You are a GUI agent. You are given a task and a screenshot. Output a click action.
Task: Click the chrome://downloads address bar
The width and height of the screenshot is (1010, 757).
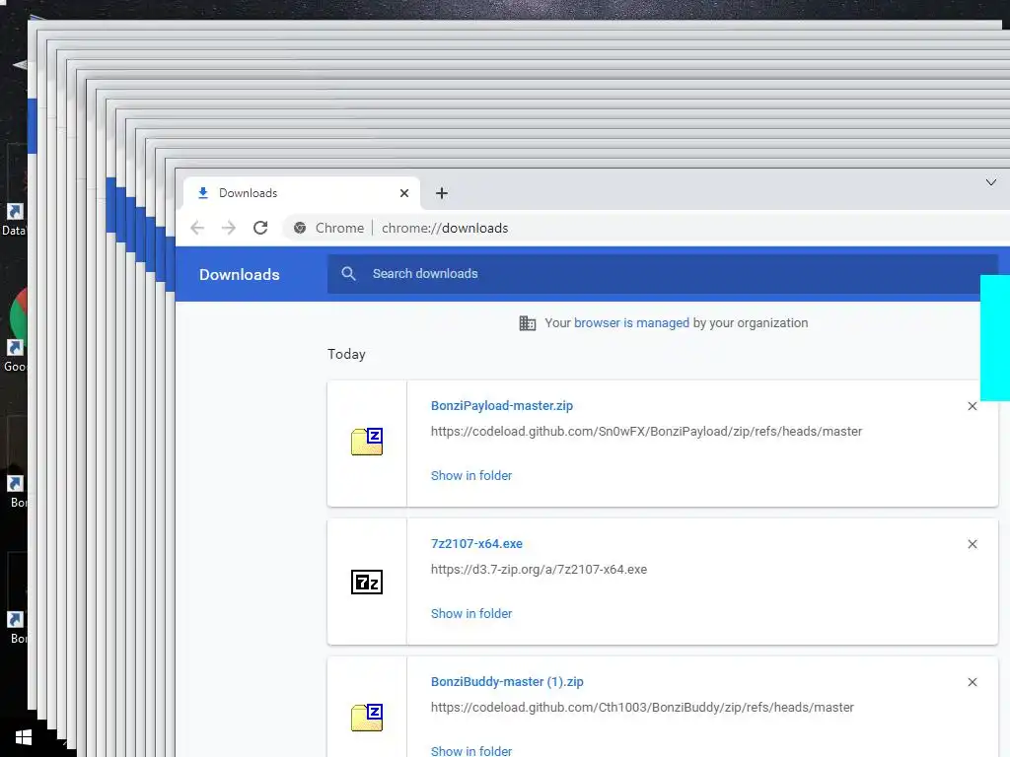(x=445, y=228)
